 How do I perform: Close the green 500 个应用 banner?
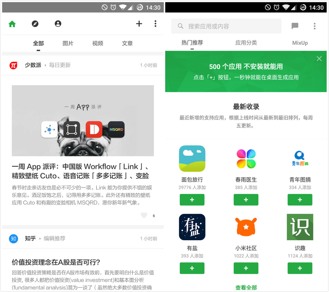click(x=319, y=59)
